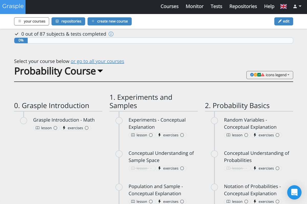
Task: Click the progress circle for Experiments - Conceptual Explanation
Action: (119, 121)
